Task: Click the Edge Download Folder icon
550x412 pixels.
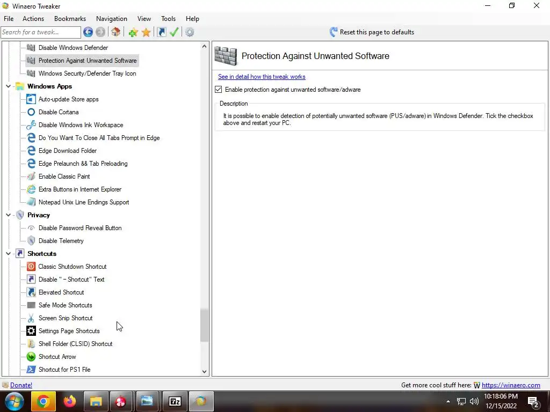Action: tap(31, 151)
